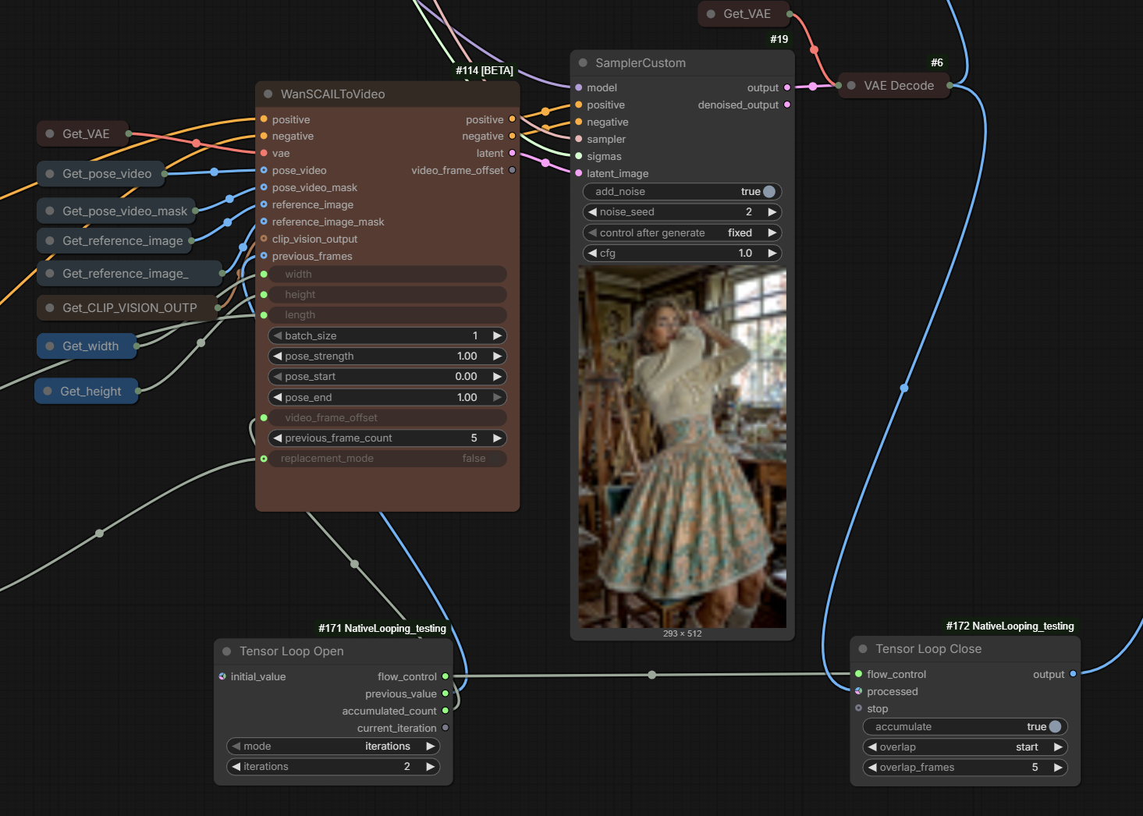Collapse the WanSCAILToVideo node via its title dot
Screen dimensions: 1143x816
268,94
